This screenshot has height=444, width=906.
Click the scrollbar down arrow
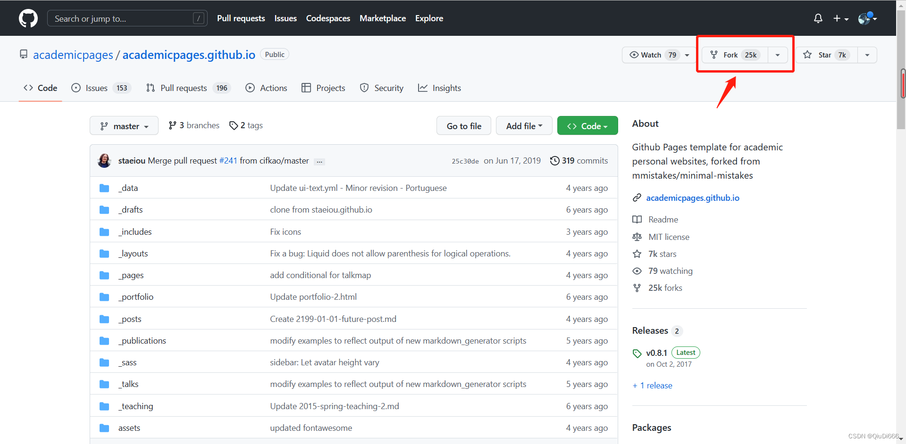[901, 439]
